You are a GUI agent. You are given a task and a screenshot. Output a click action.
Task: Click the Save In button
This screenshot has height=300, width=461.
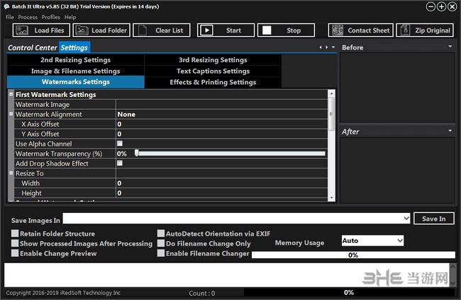pos(433,219)
